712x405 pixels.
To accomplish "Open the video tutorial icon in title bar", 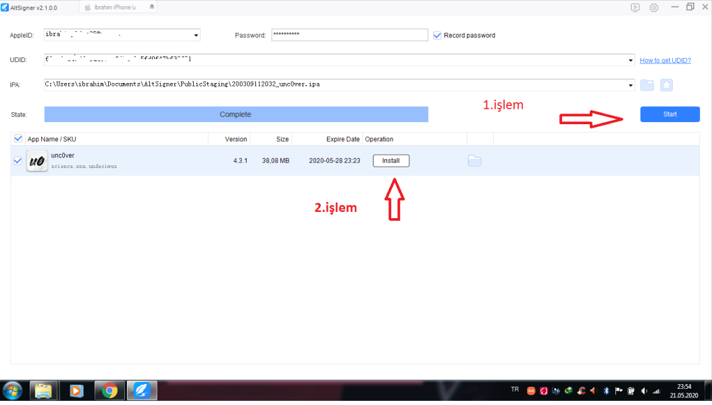I will [635, 7].
